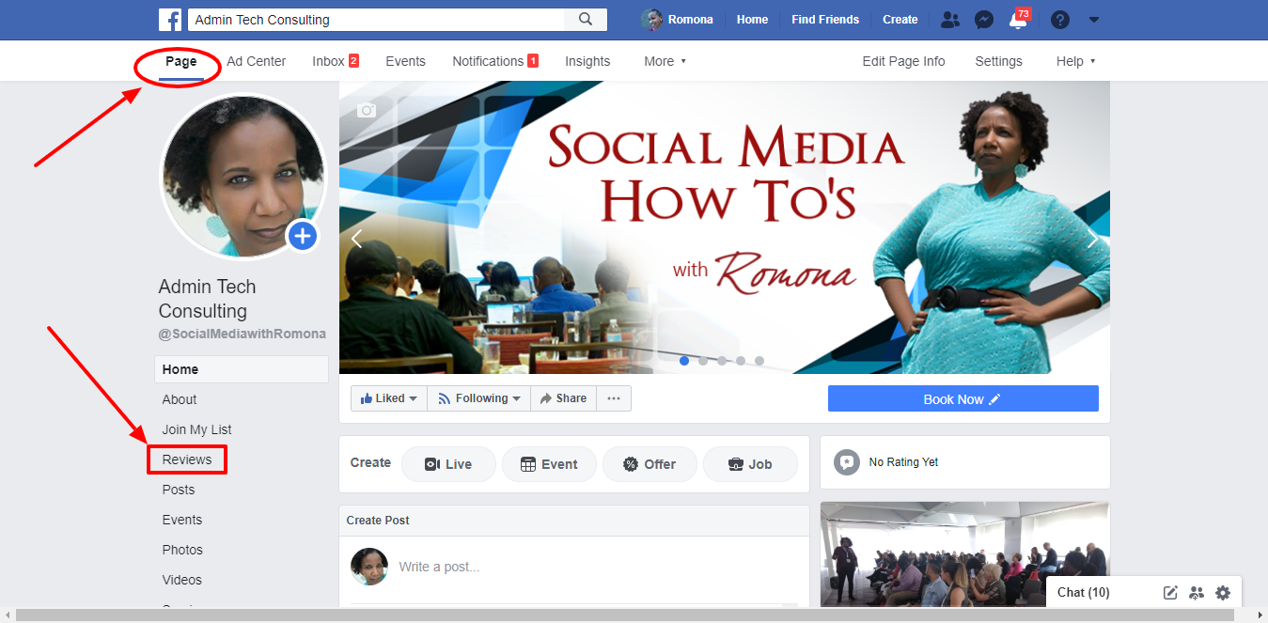
Task: Click the Admin Tech Consulting page name
Action: pos(208,299)
